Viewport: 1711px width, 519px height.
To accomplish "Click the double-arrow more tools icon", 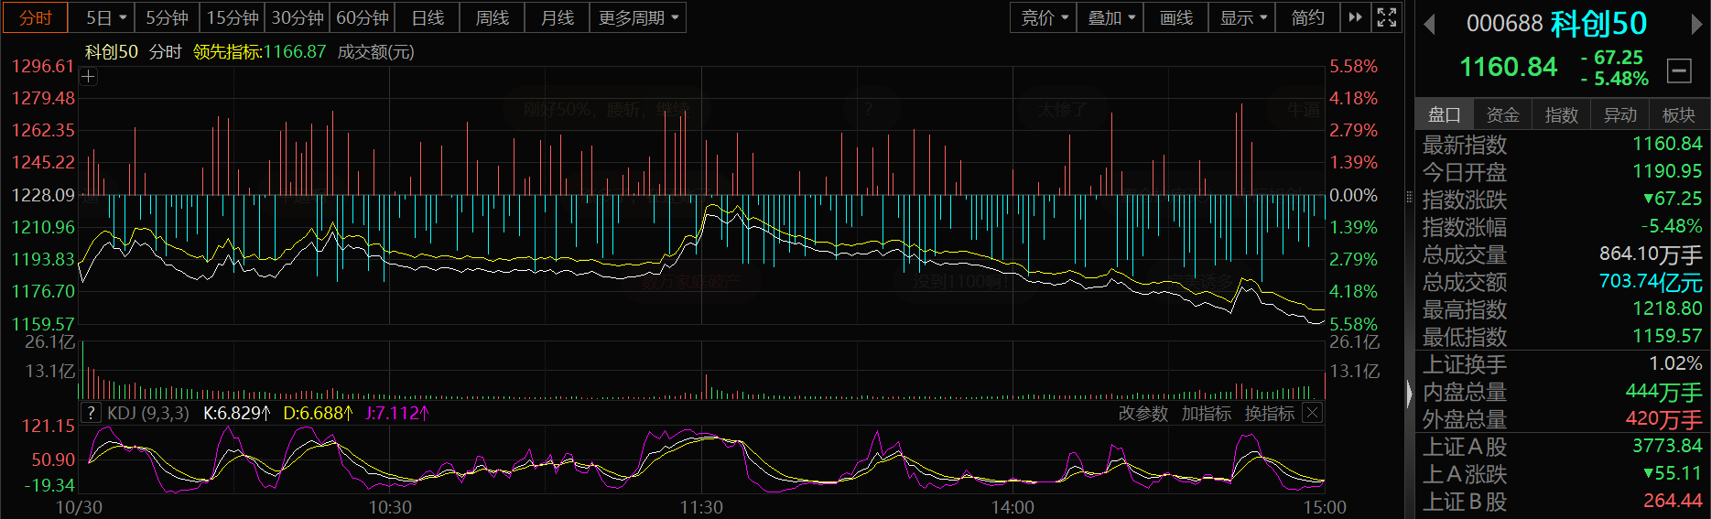I will coord(1355,17).
